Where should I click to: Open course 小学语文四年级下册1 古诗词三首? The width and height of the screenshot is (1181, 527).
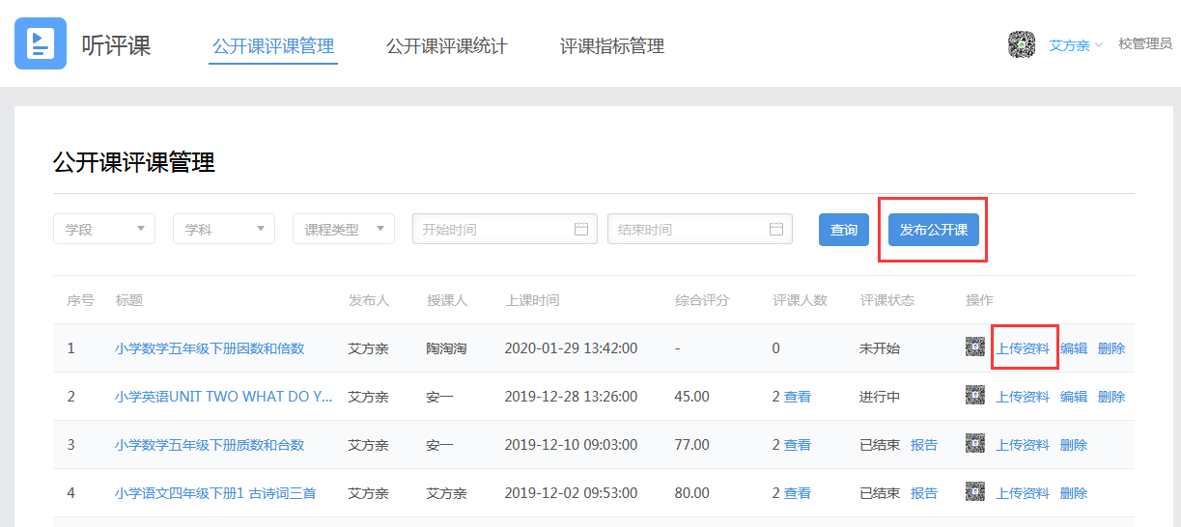tap(214, 493)
